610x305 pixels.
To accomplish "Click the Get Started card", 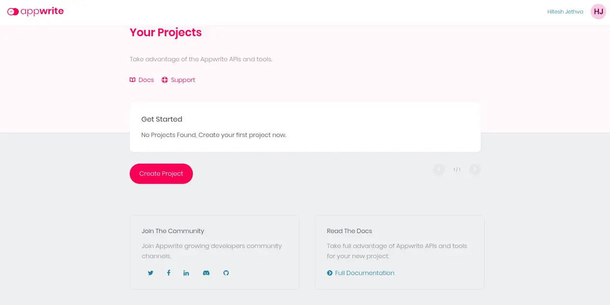I will (x=305, y=127).
